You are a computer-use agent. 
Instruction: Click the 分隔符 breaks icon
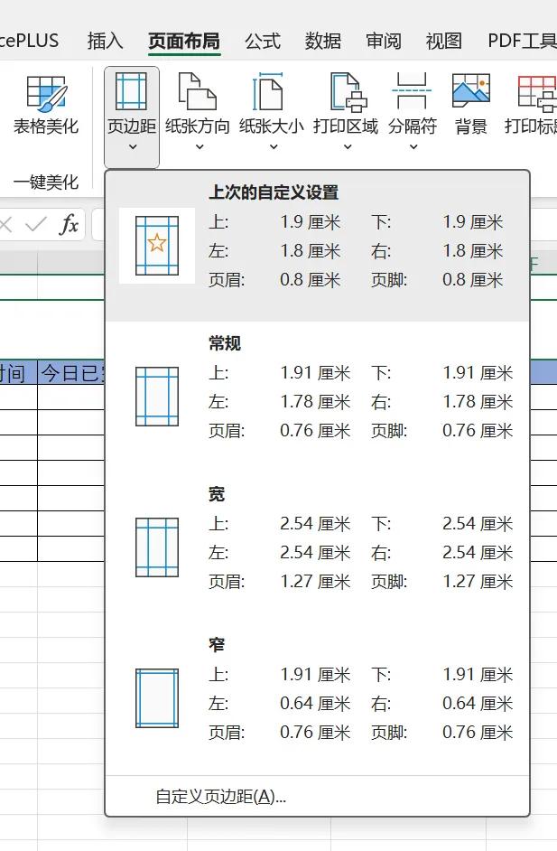pyautogui.click(x=413, y=92)
